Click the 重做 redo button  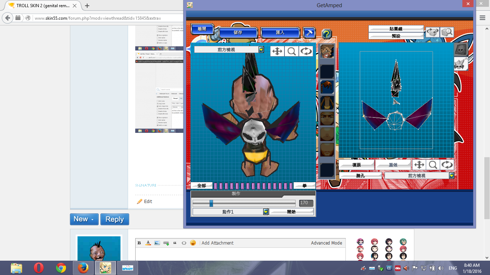(393, 165)
